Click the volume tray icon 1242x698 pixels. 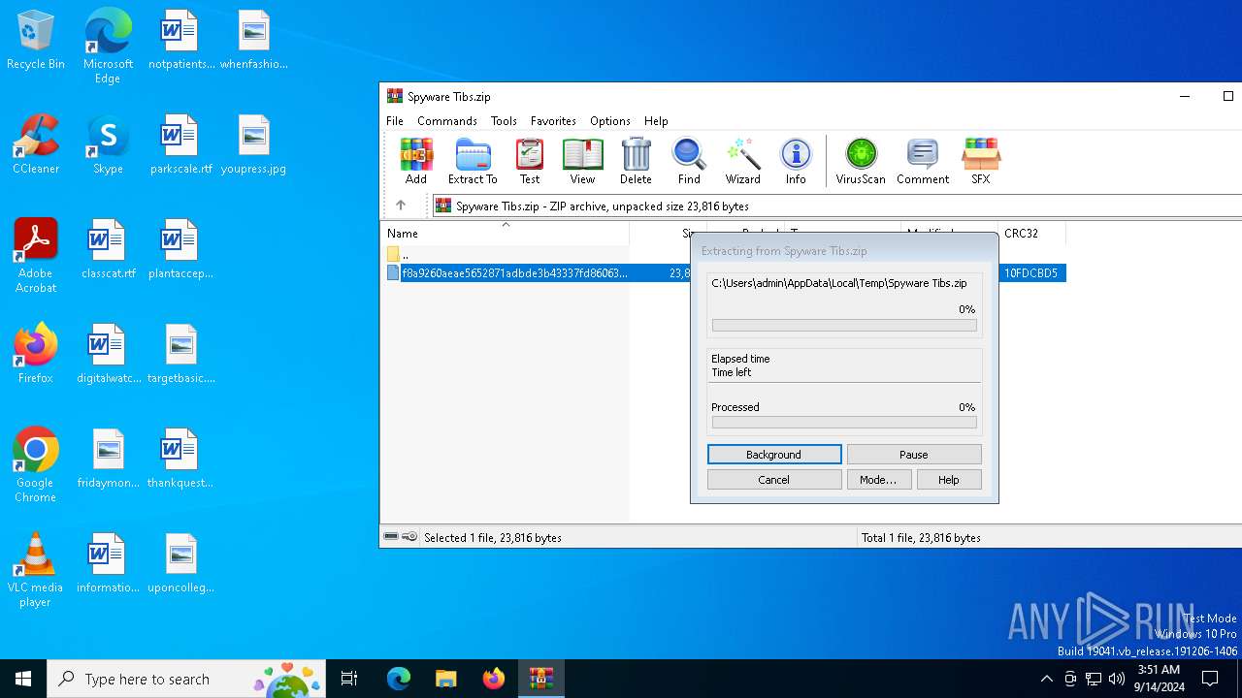coord(1117,679)
